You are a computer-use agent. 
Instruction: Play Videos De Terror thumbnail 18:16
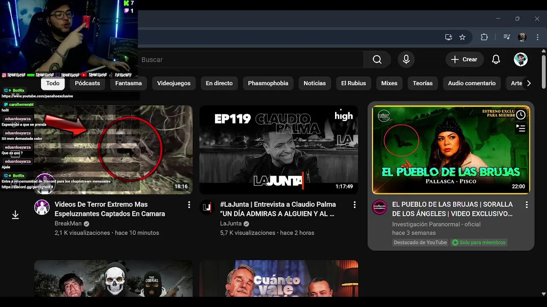113,150
